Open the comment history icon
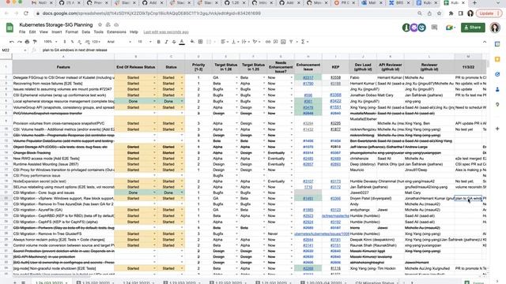This screenshot has width=506, height=284. 434,28
